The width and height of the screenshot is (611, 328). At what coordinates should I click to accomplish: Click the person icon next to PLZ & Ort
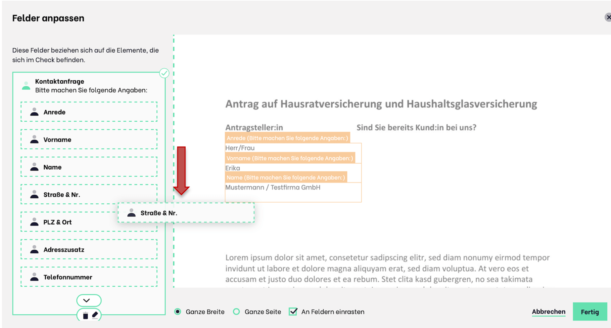tap(34, 222)
